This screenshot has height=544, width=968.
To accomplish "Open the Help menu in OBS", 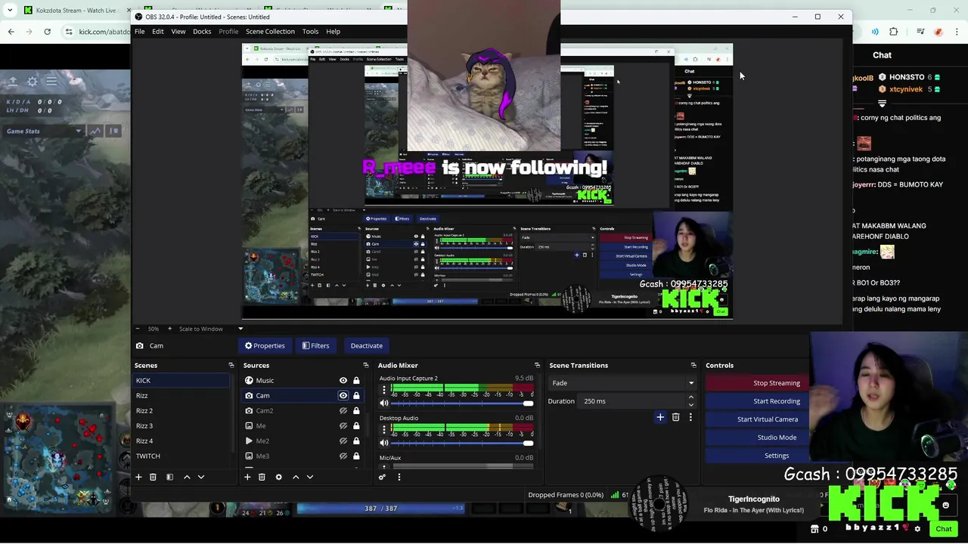I will click(x=333, y=31).
